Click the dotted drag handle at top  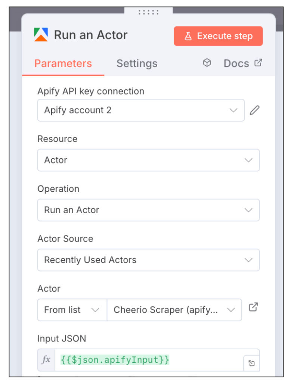(148, 12)
